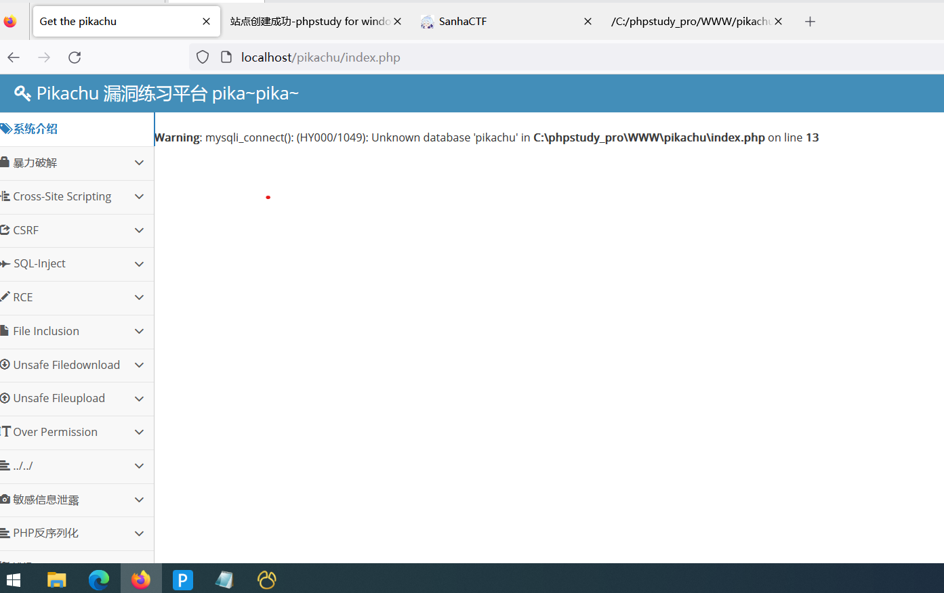Click the browser forward arrow

44,58
